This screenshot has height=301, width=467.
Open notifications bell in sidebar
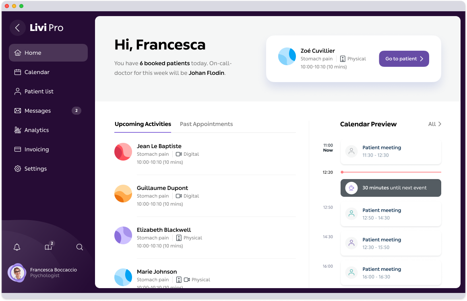pos(17,247)
